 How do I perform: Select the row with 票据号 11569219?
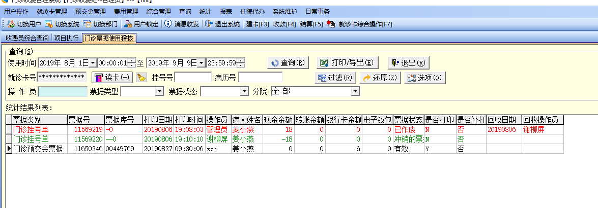(x=286, y=130)
